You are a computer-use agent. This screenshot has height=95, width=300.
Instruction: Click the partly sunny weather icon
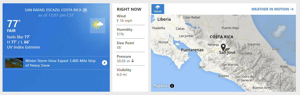(97, 25)
